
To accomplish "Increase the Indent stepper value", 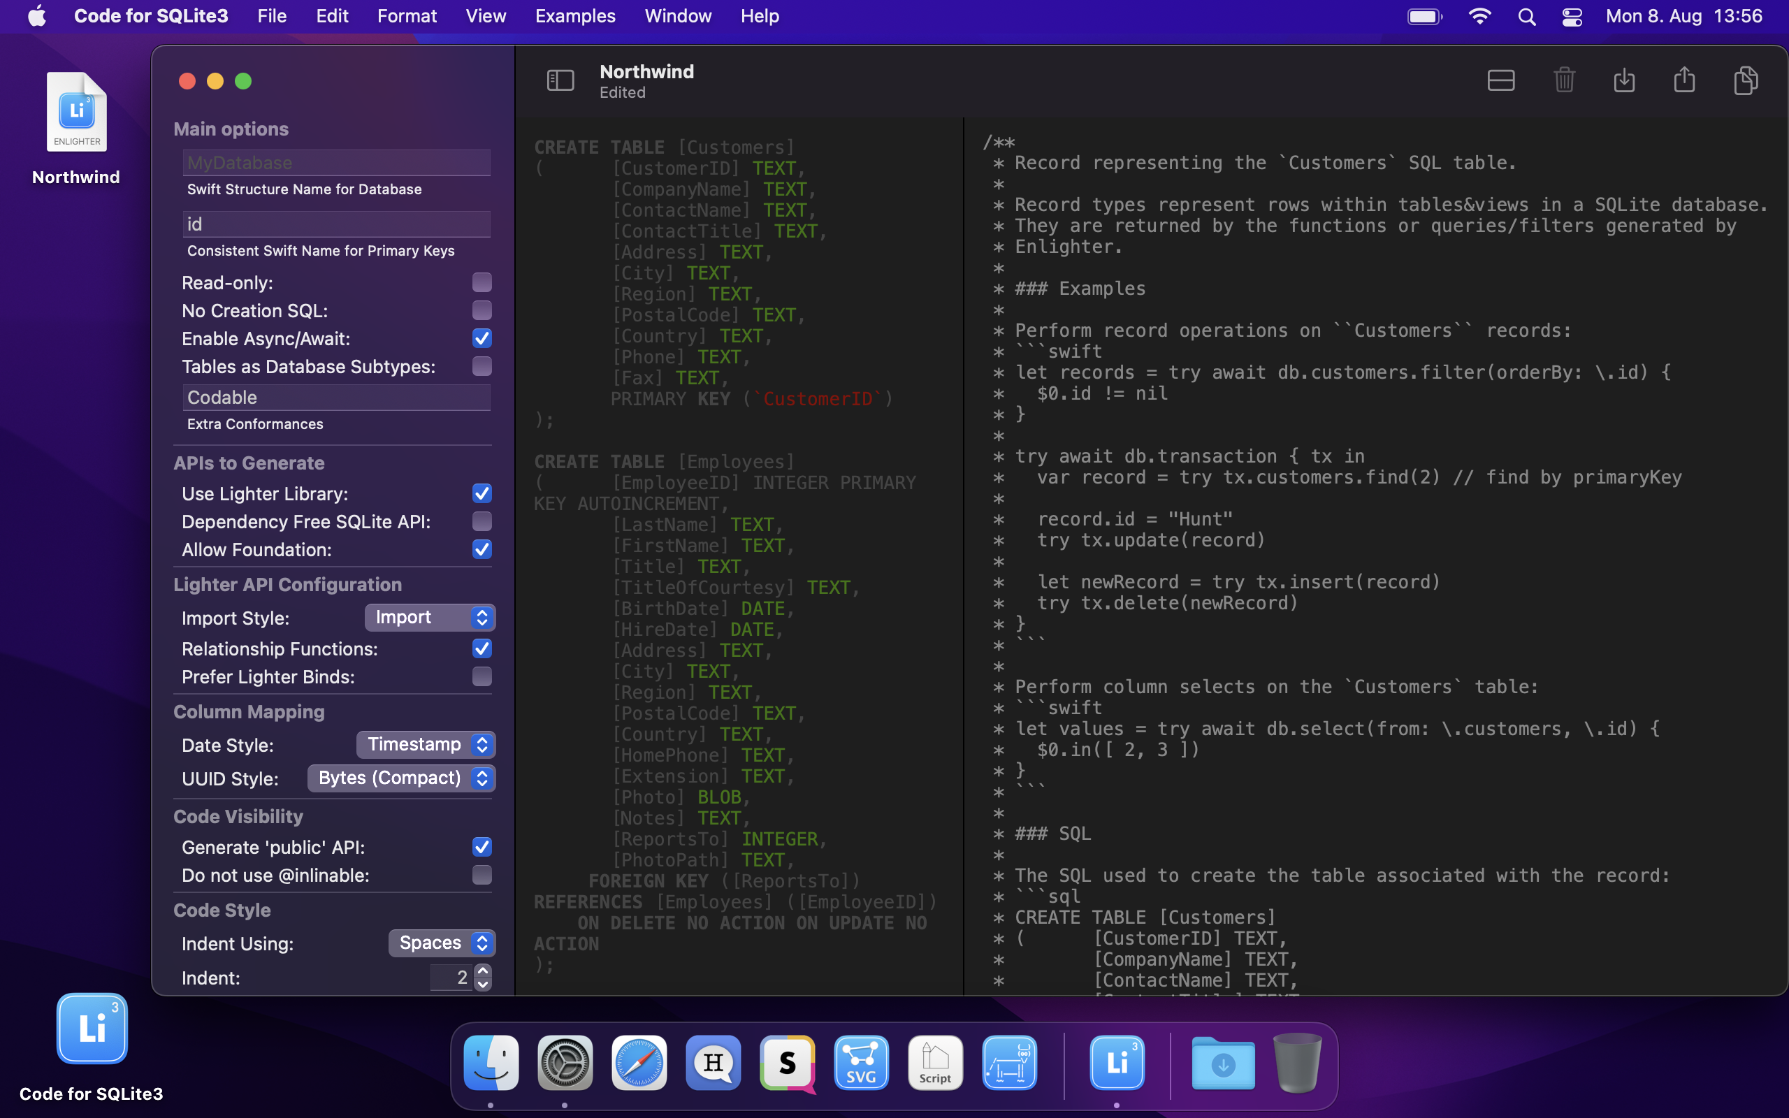I will 484,970.
